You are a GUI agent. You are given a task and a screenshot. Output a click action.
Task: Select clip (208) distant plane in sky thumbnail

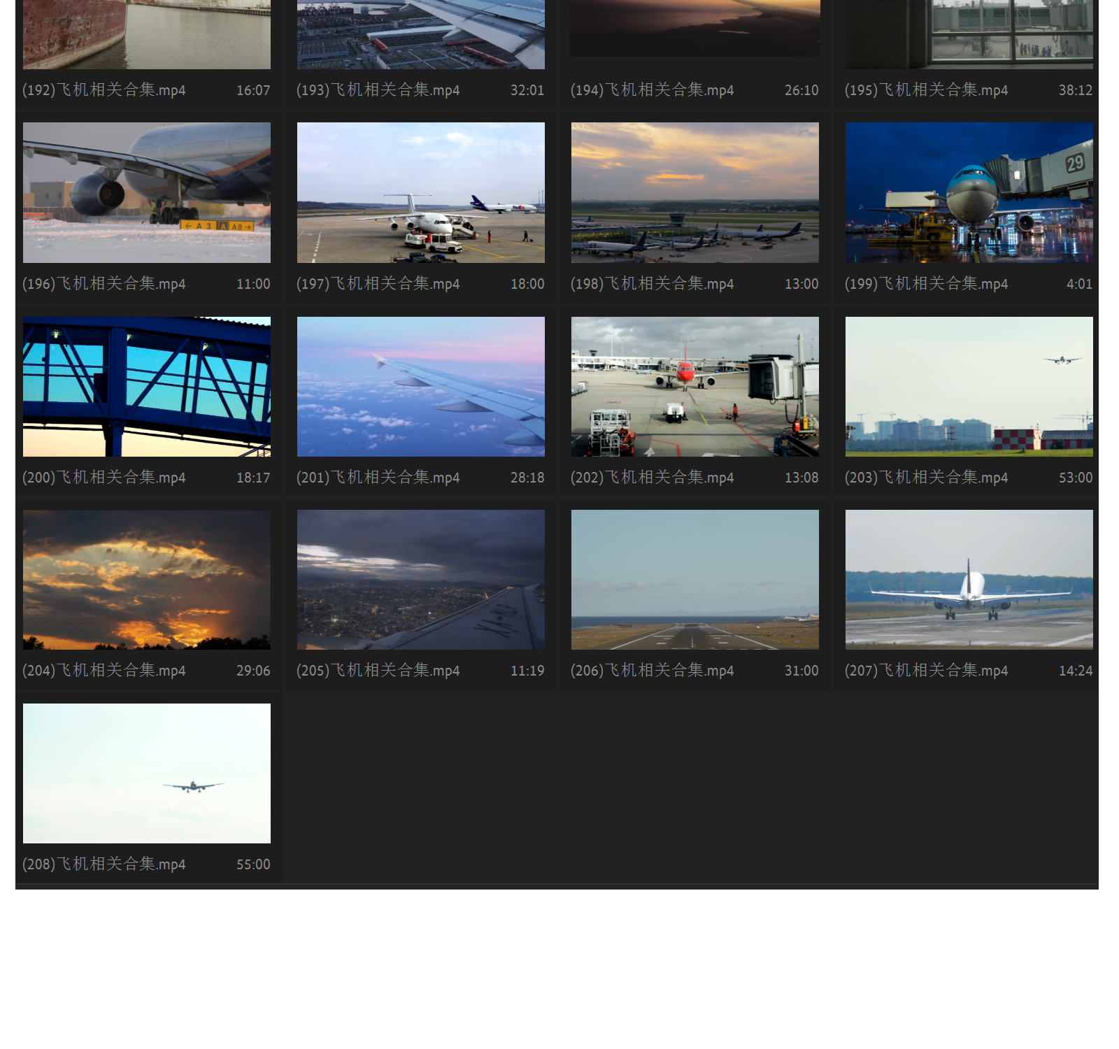tap(147, 773)
